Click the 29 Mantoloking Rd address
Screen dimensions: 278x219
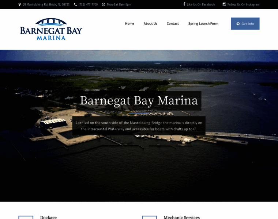(46, 4)
